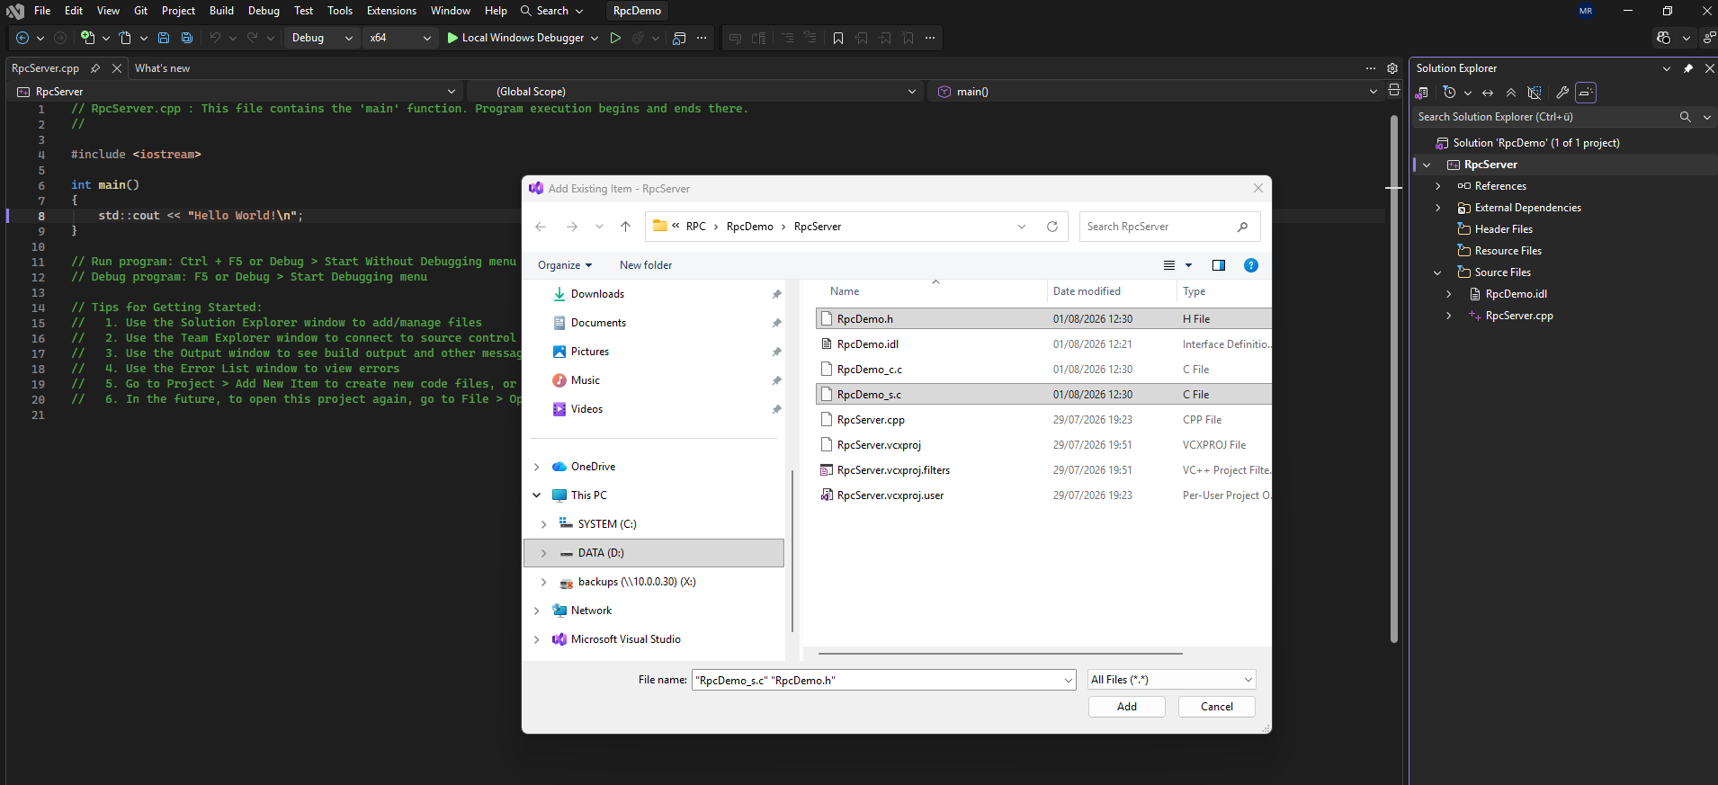Toggle Show All Files in Solution Explorer
This screenshot has width=1718, height=785.
[1535, 93]
